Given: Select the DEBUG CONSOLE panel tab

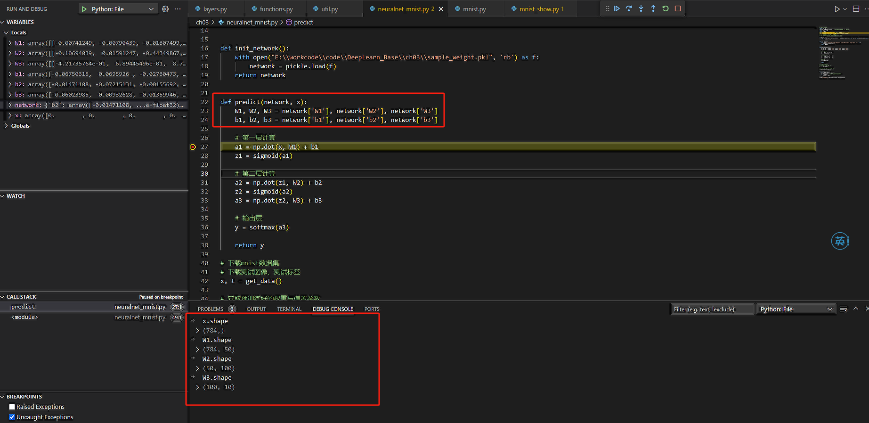Looking at the screenshot, I should pos(333,309).
